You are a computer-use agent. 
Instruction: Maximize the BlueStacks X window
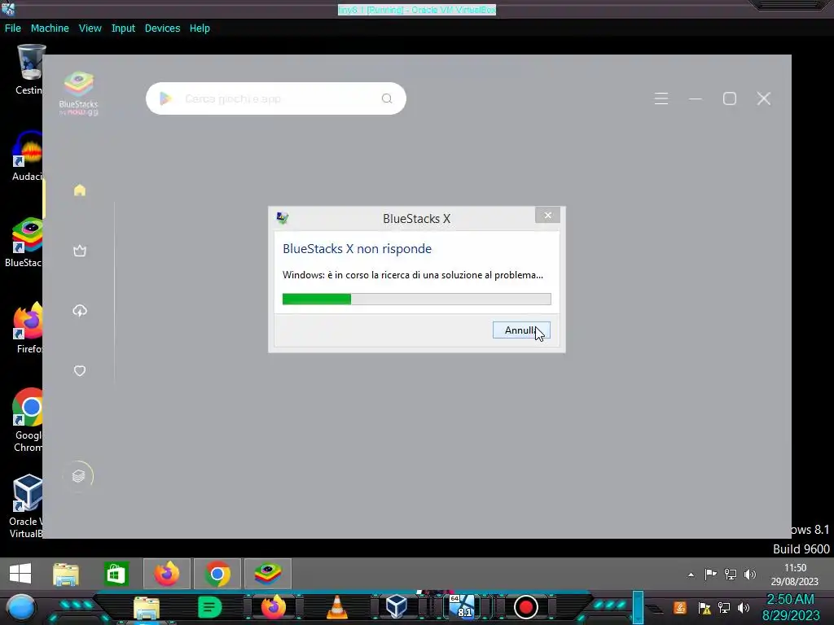(730, 98)
